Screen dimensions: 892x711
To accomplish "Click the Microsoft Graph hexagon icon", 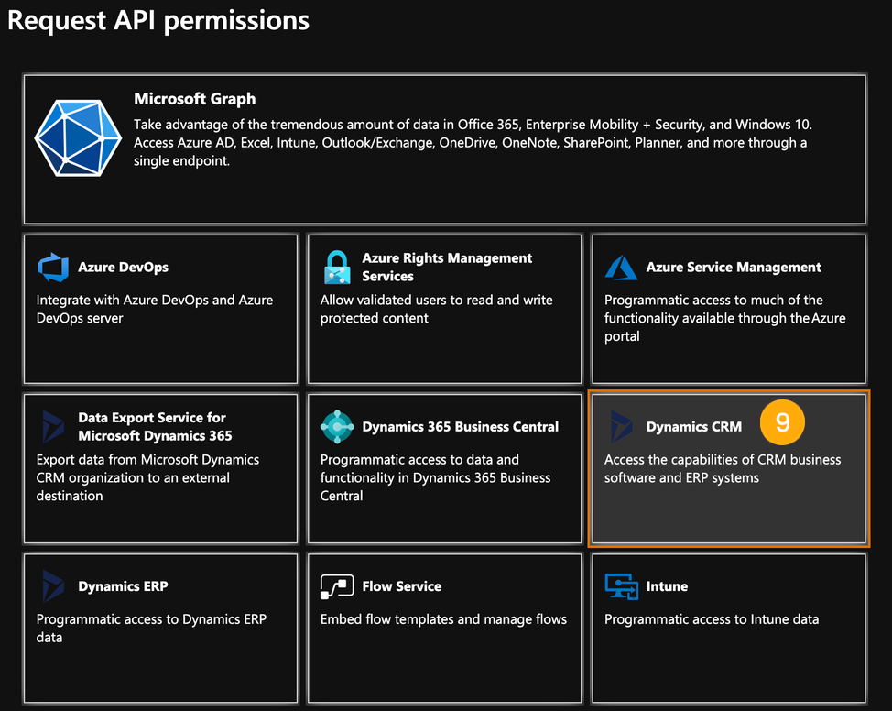I will pyautogui.click(x=78, y=137).
